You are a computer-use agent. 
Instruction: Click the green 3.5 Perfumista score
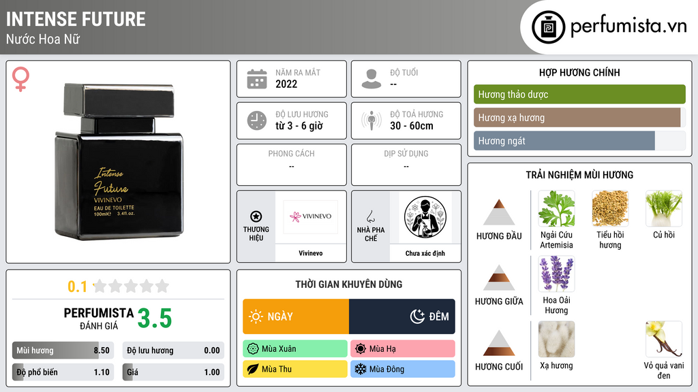pos(155,318)
